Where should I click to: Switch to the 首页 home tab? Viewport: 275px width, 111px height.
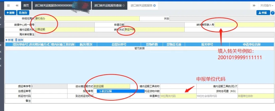pyautogui.click(x=26, y=5)
